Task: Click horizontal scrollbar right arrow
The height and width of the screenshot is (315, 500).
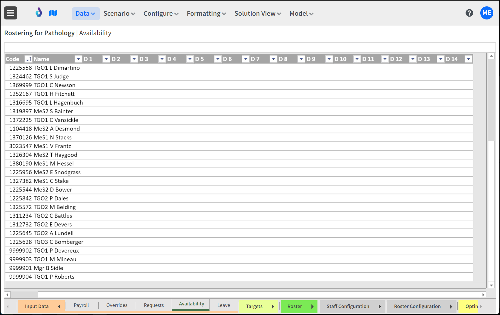Action: [x=483, y=295]
